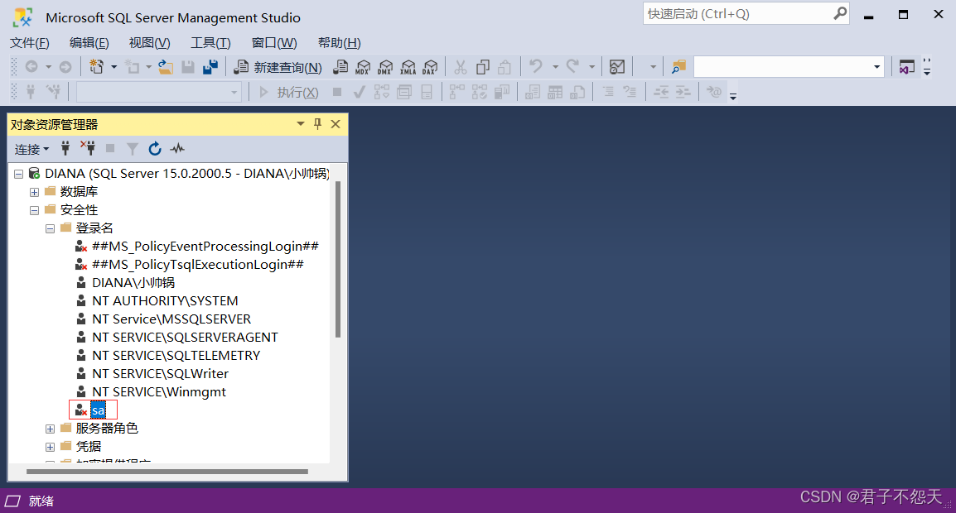Collapse the 登录名 folder node

(50, 228)
